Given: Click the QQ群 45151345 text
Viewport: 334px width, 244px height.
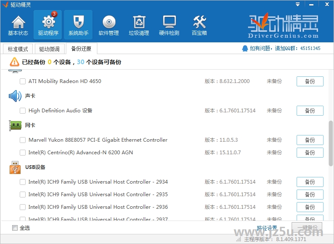Looking at the screenshot, I should (x=285, y=48).
